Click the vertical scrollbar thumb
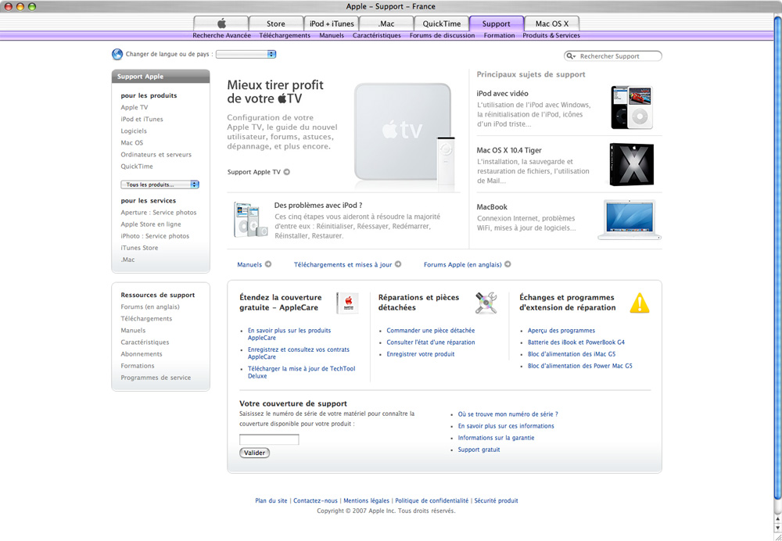Viewport: 782px width, 541px height. (777, 256)
